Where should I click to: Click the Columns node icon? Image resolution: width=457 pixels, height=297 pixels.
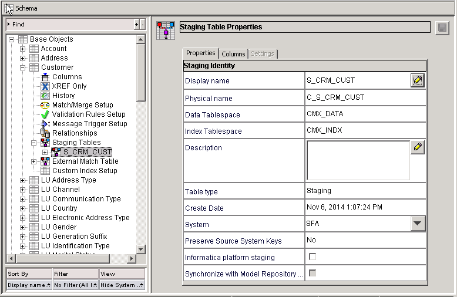(x=45, y=77)
